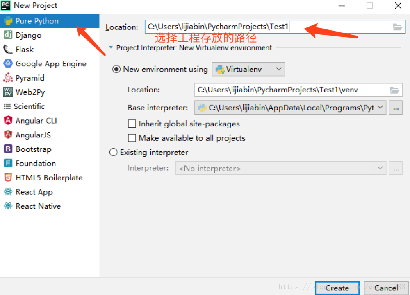Click the Pyramid project icon
The image size is (410, 295).
(8, 77)
